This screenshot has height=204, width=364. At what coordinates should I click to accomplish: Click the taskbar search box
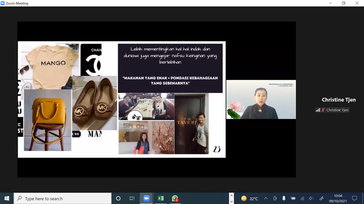coord(63,198)
